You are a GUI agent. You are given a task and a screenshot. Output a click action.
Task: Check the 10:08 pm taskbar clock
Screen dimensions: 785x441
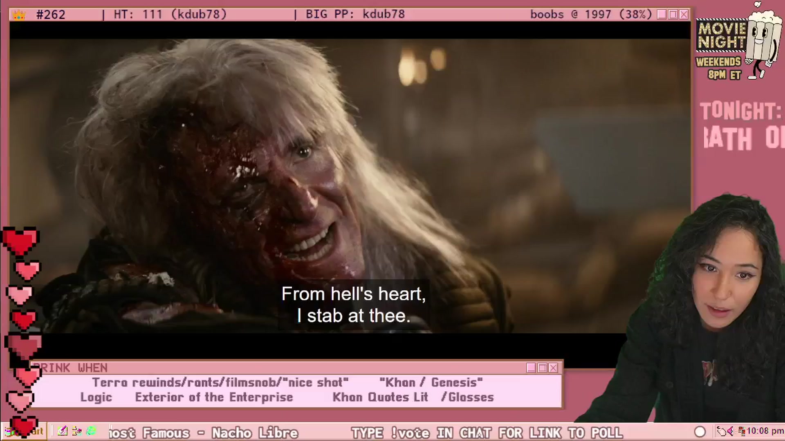[765, 431]
